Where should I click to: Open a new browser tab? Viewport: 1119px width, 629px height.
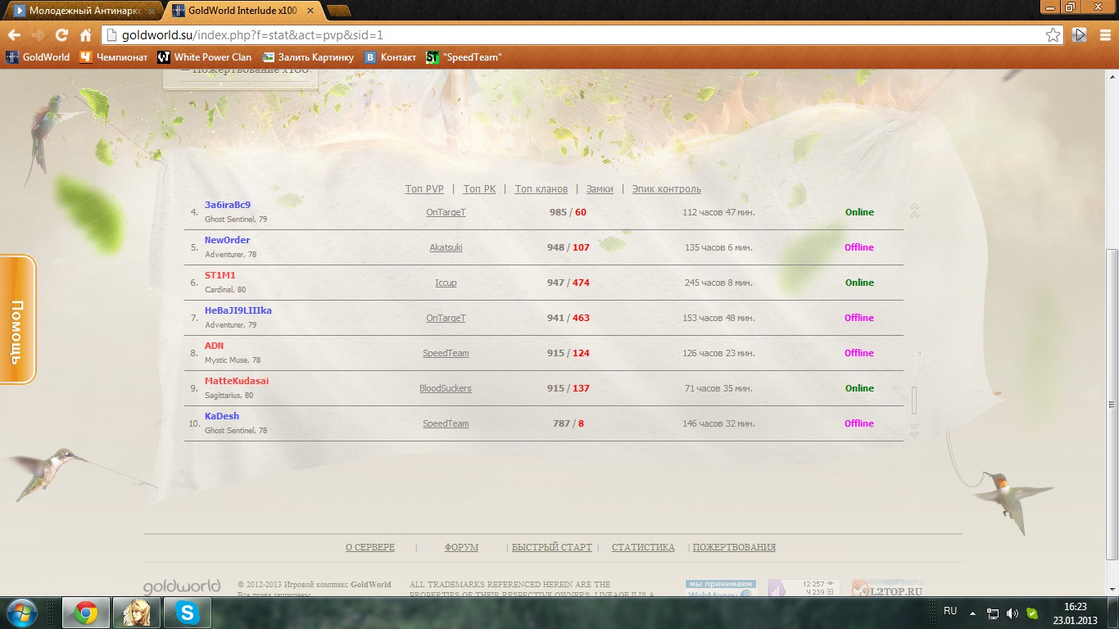[x=338, y=11]
